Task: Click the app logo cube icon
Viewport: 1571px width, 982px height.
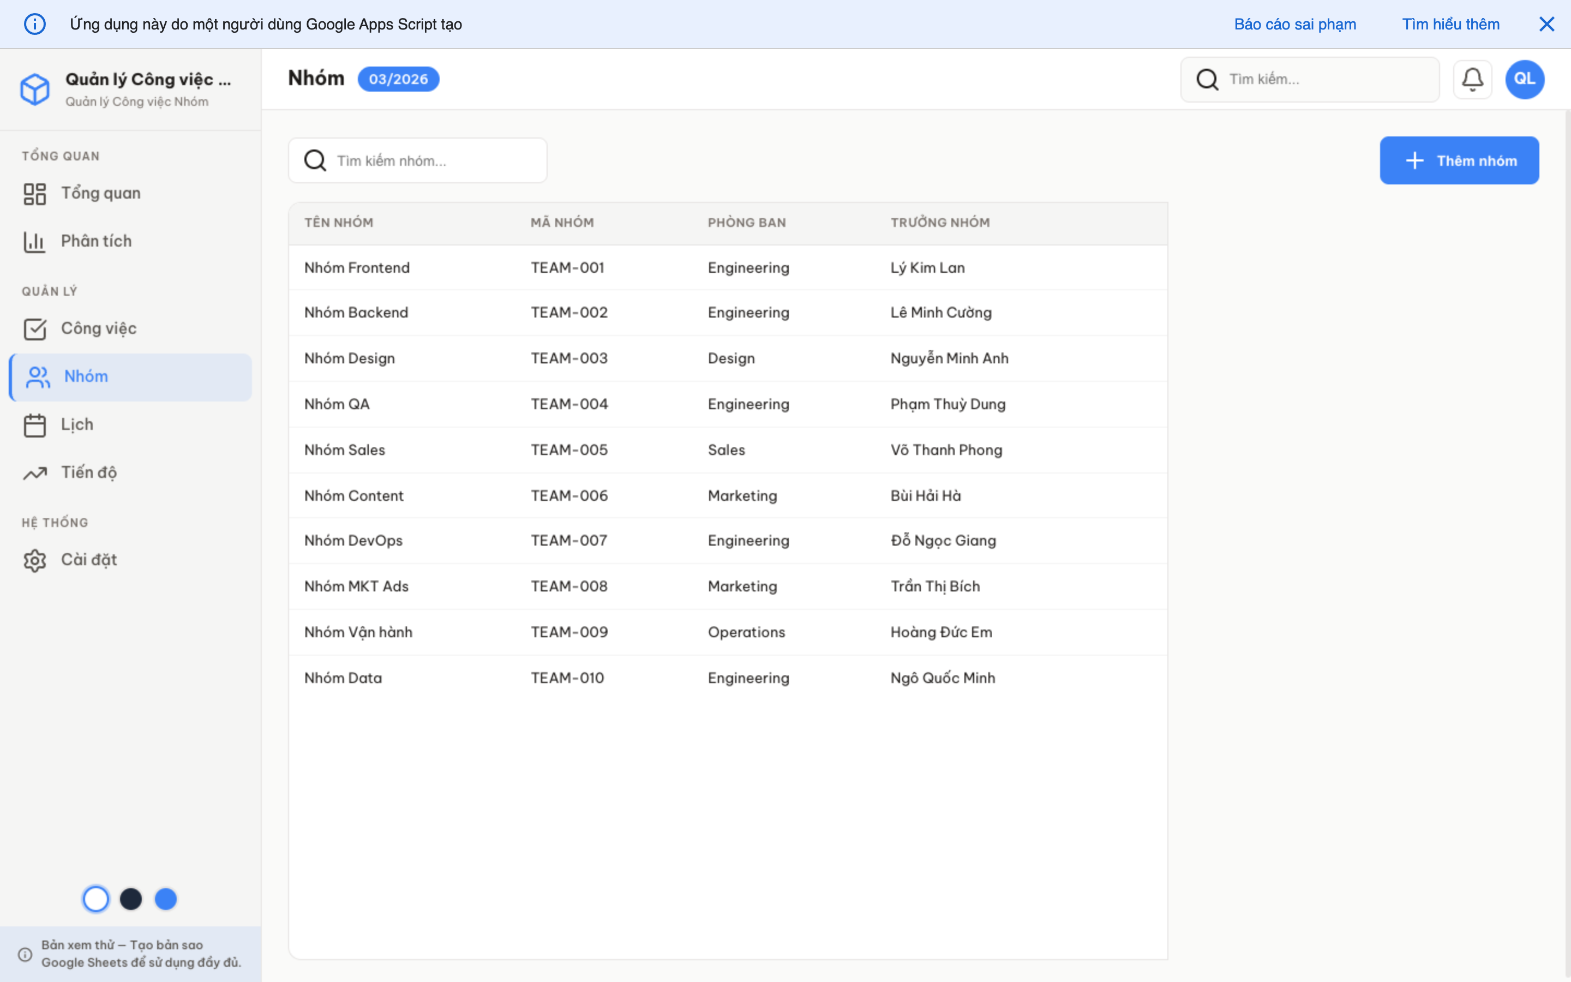Action: pyautogui.click(x=35, y=89)
